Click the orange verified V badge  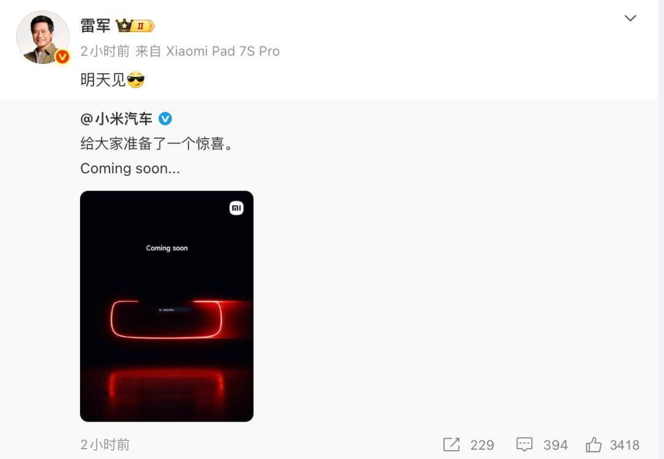point(62,57)
